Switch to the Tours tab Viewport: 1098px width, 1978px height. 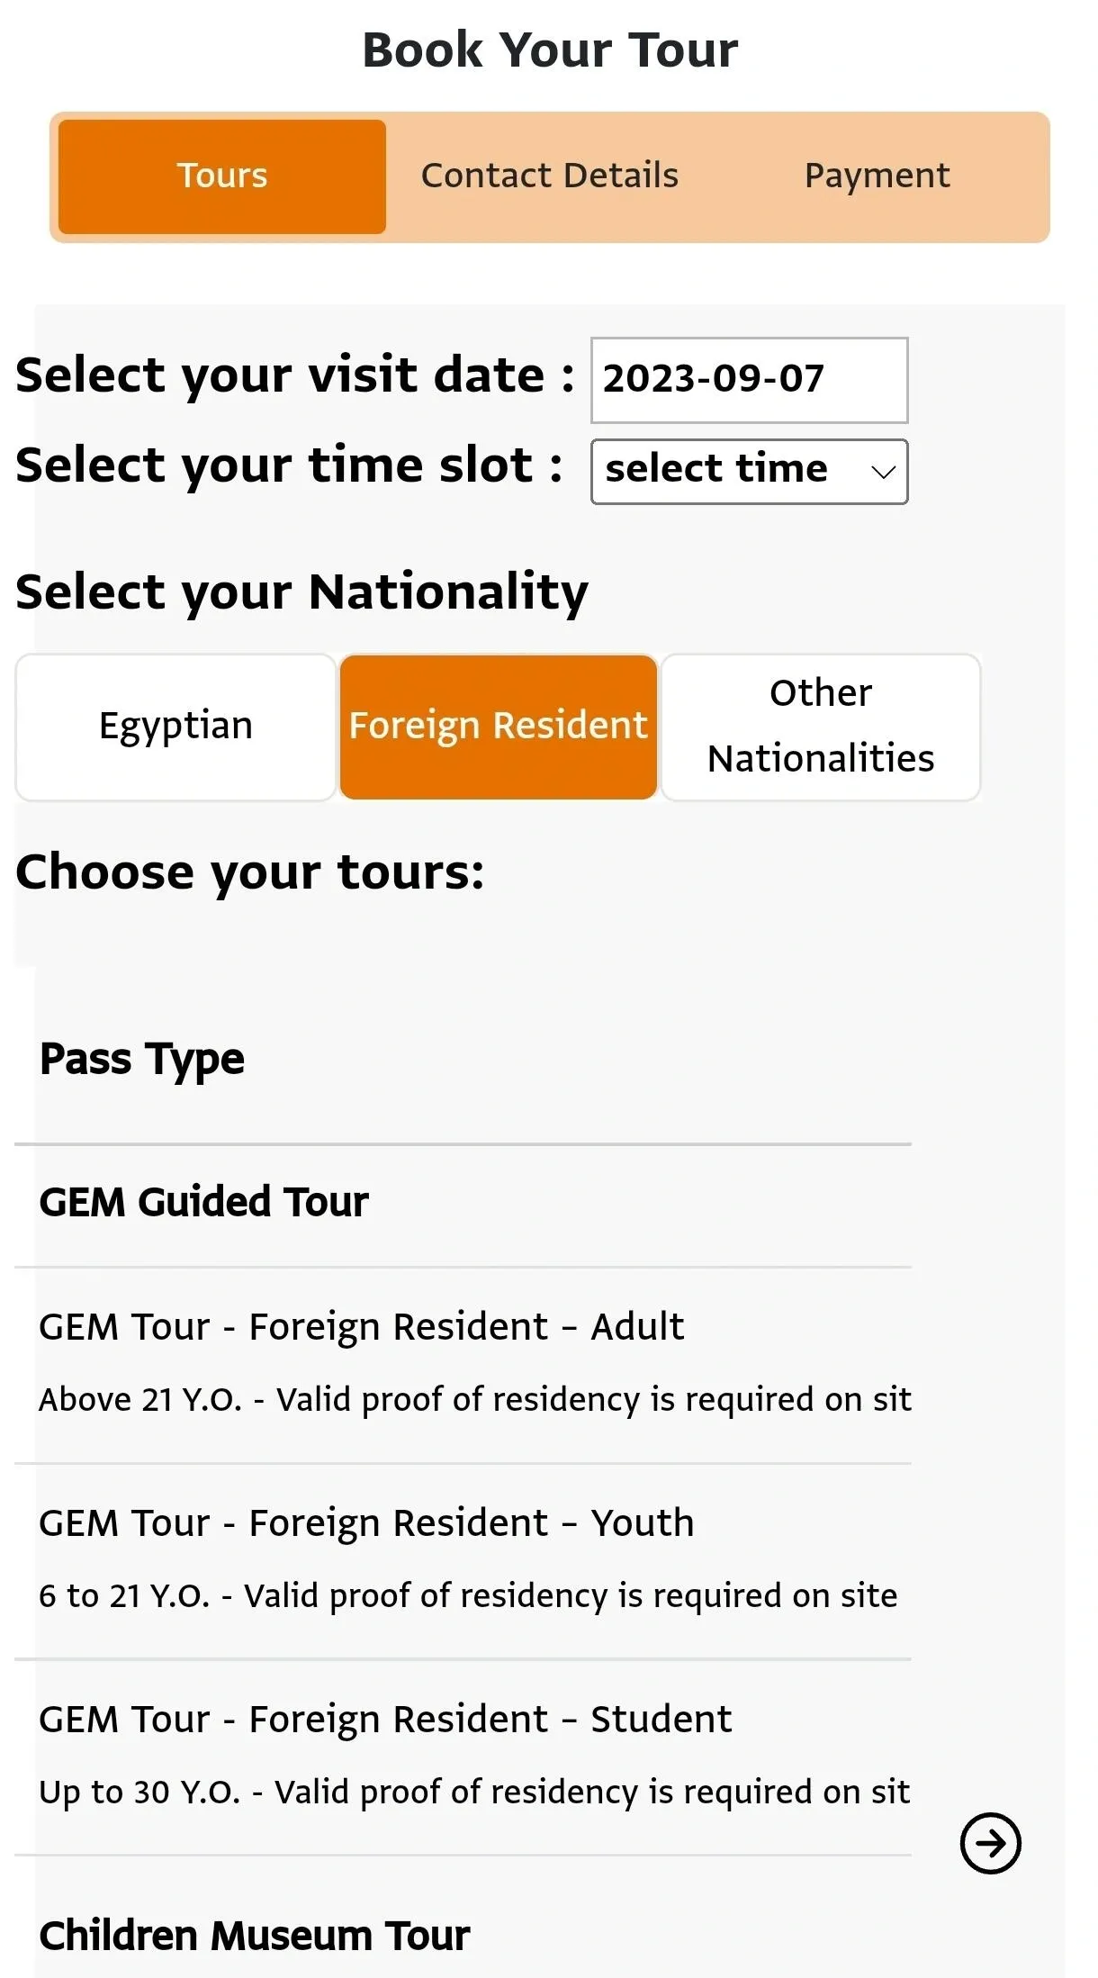(222, 176)
